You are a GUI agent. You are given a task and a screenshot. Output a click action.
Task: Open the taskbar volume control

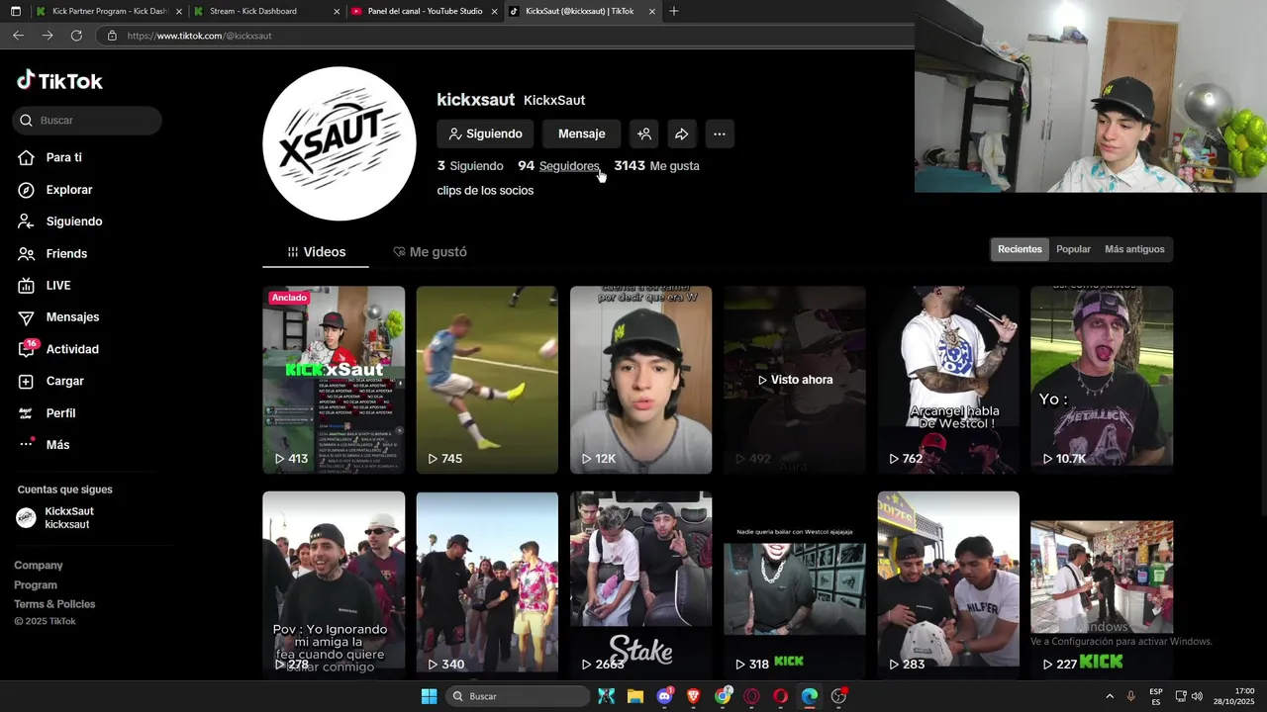tap(1197, 696)
